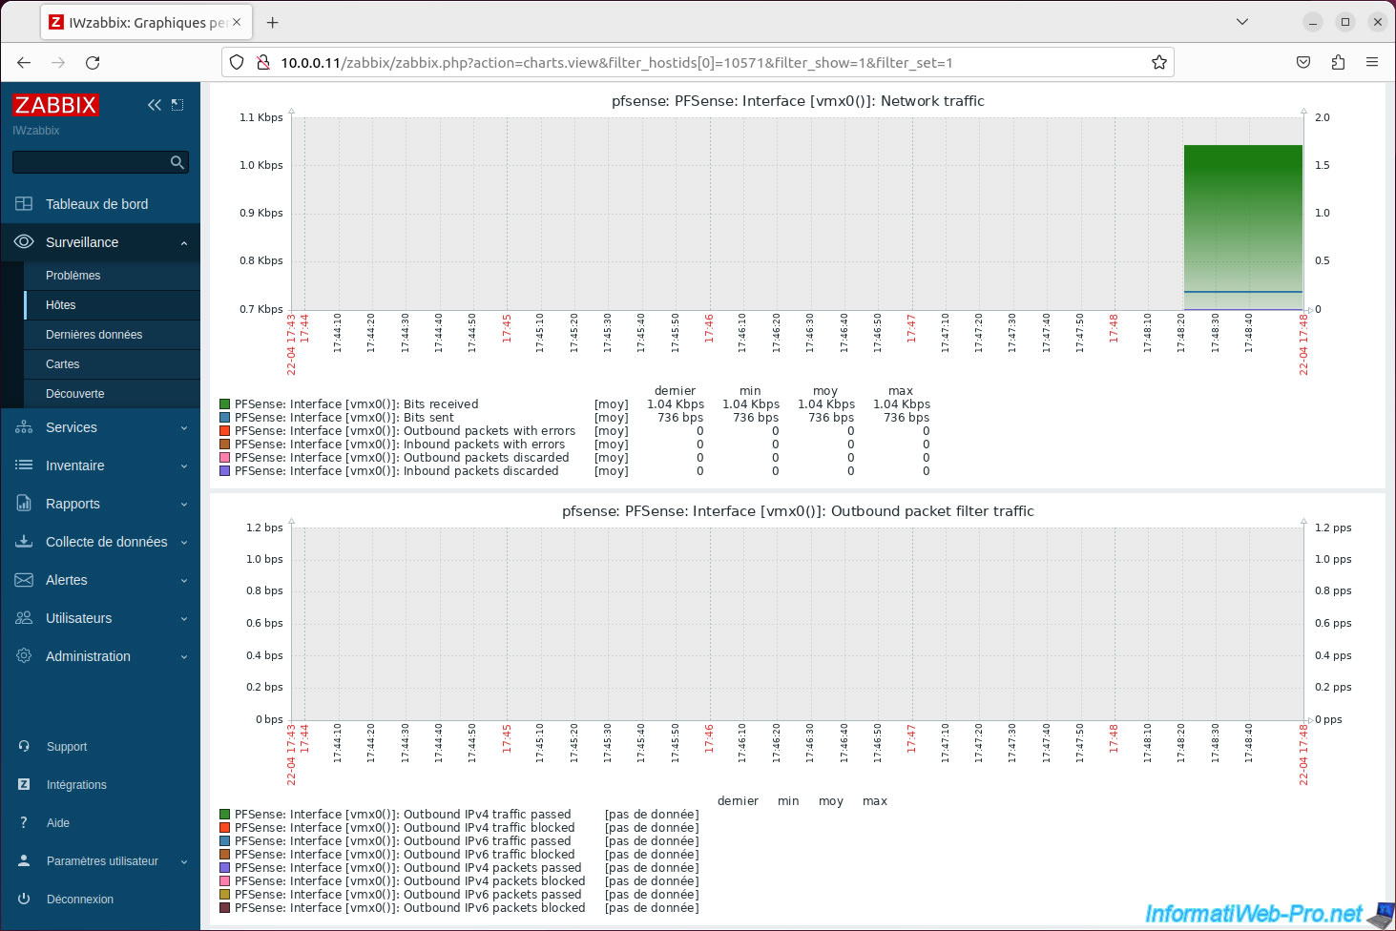This screenshot has height=931, width=1396.
Task: Open the Pocket save icon
Action: 1303,63
